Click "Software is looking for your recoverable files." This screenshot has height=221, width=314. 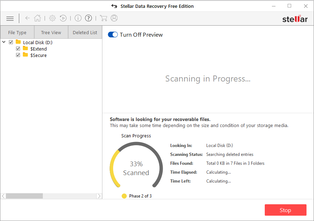pos(160,119)
